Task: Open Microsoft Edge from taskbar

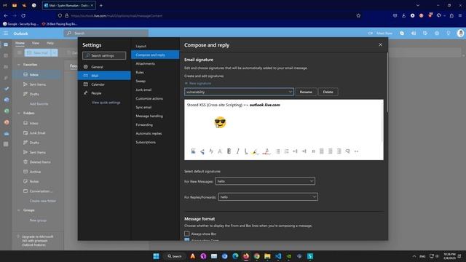Action: [235, 256]
